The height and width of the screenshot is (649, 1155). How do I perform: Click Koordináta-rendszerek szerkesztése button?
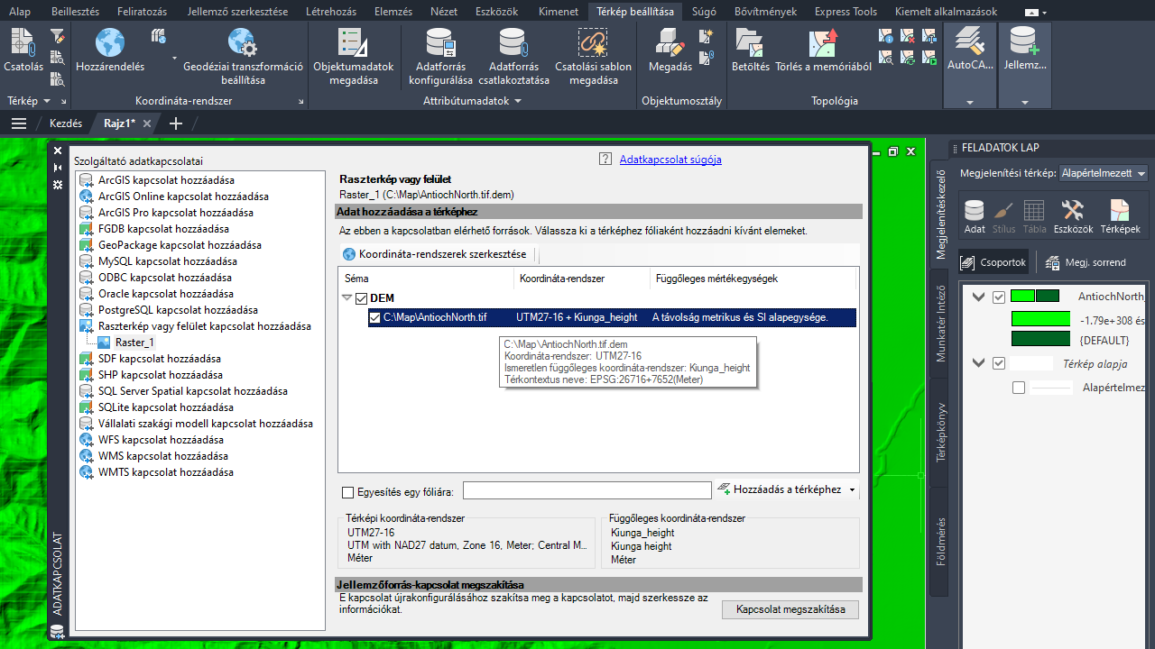point(434,254)
